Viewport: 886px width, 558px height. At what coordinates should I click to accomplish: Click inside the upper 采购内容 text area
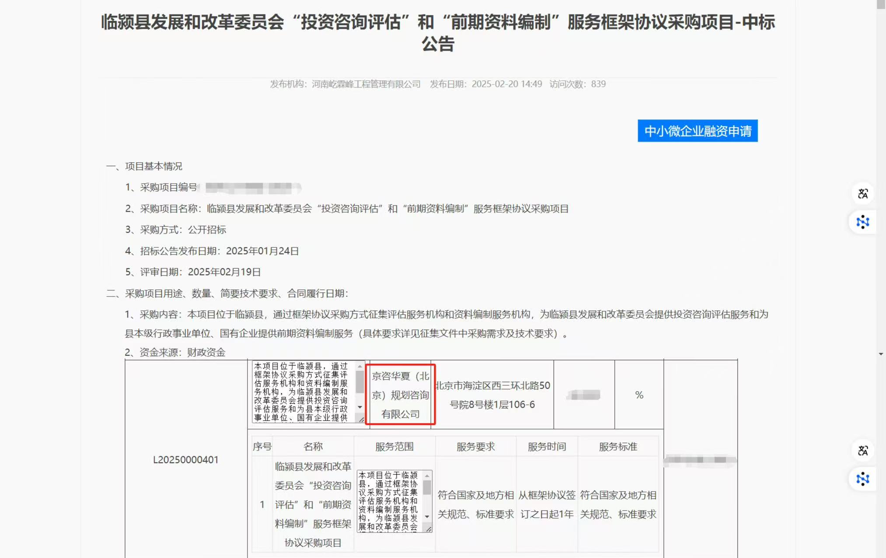pyautogui.click(x=304, y=392)
